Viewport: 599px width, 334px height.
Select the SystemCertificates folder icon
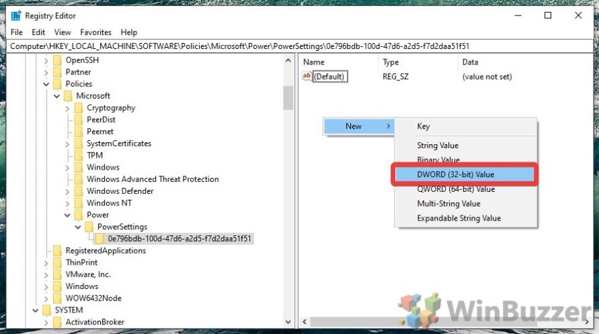click(x=79, y=144)
